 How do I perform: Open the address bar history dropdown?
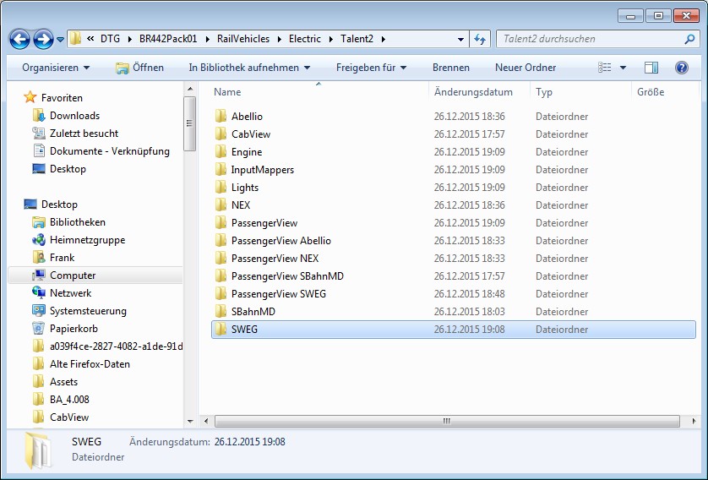pyautogui.click(x=460, y=39)
